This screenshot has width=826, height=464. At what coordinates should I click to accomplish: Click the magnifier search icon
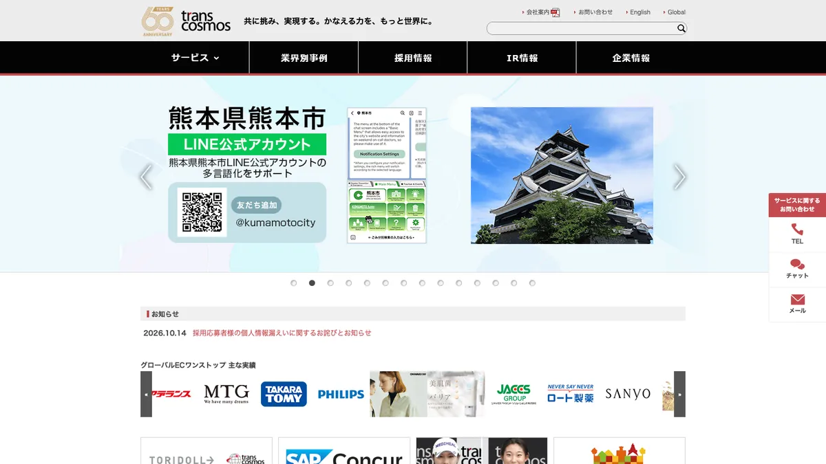pos(681,28)
